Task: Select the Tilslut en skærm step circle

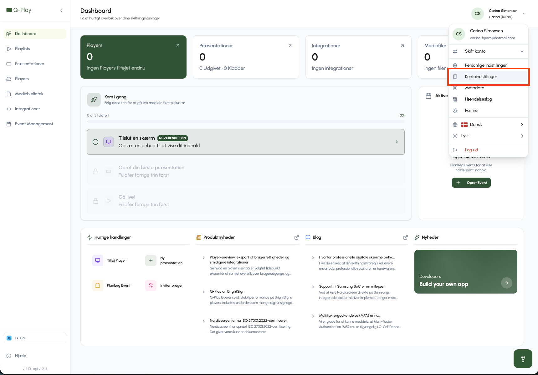Action: pos(95,142)
